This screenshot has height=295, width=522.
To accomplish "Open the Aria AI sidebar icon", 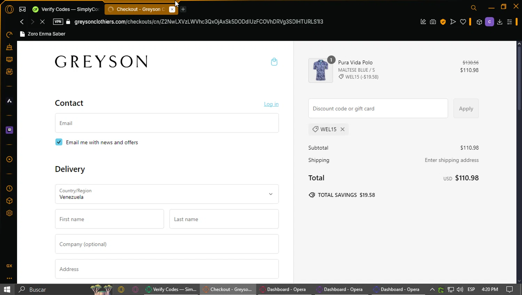I will coord(9,101).
